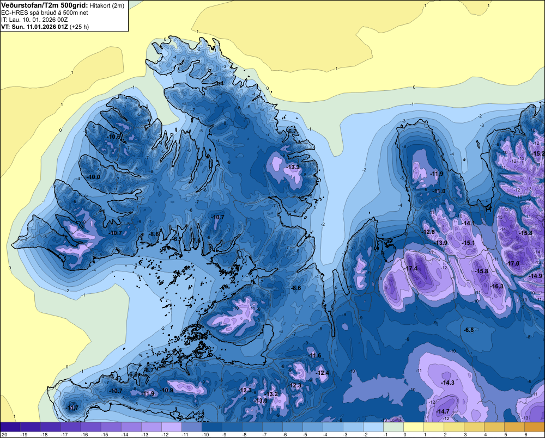
Task: Select the legend swatch labeled -4
Action: pyautogui.click(x=333, y=427)
